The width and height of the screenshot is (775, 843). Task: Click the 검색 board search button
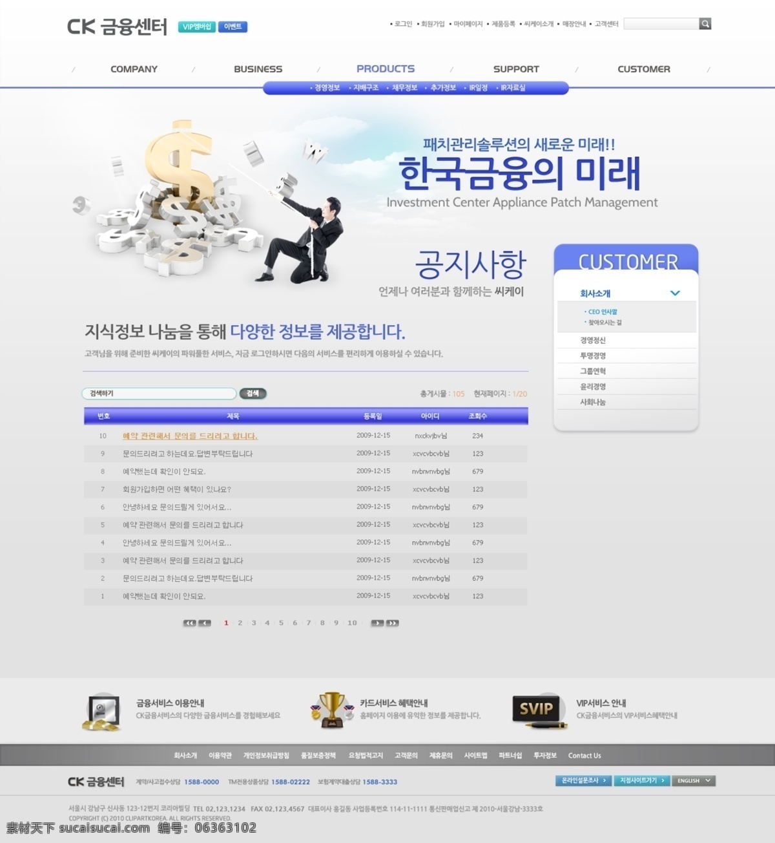(253, 393)
